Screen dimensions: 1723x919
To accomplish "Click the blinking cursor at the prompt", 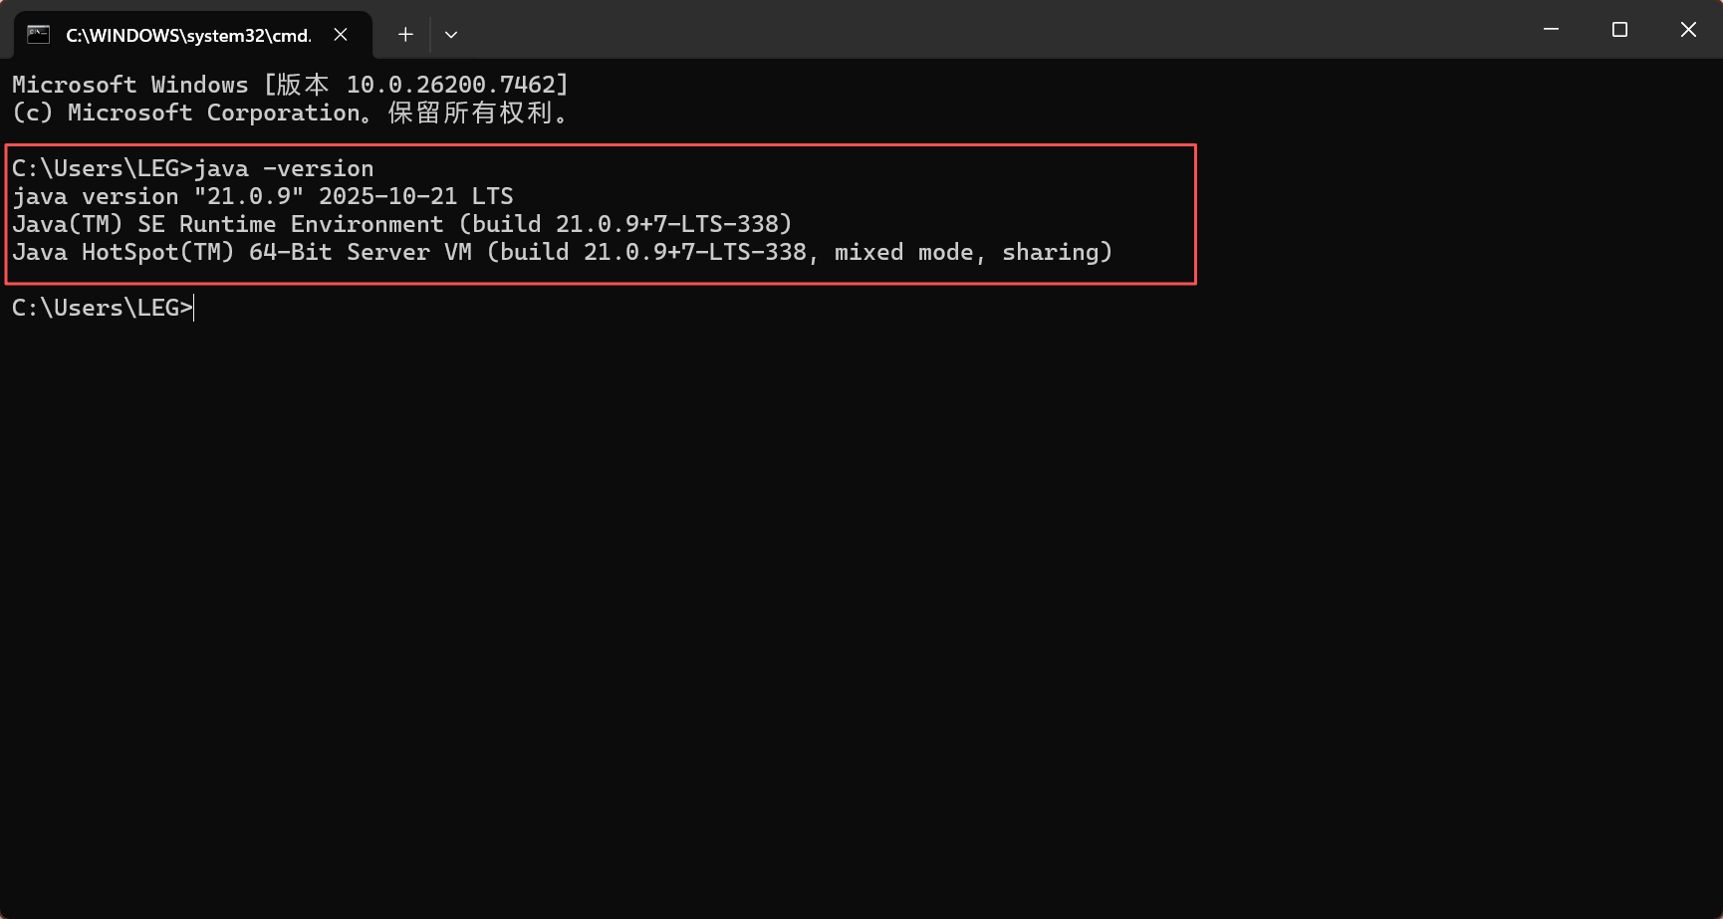I will 193,308.
